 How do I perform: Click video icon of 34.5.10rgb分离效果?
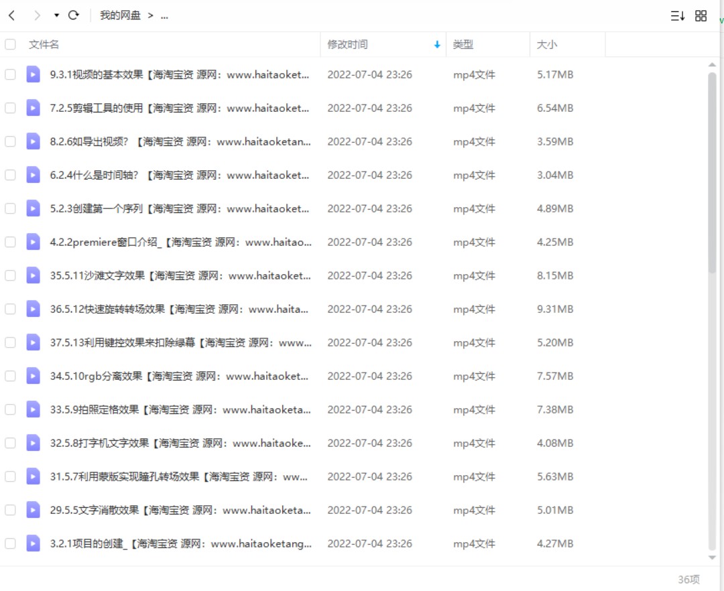click(x=34, y=376)
